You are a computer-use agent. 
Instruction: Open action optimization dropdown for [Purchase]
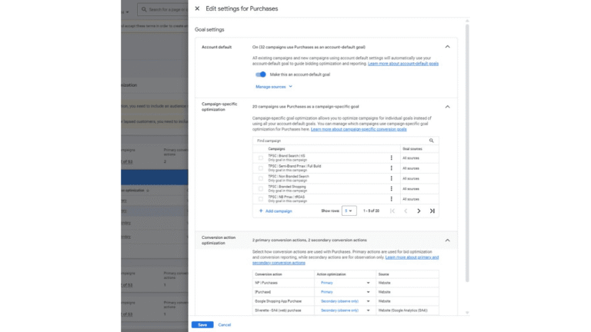point(345,292)
